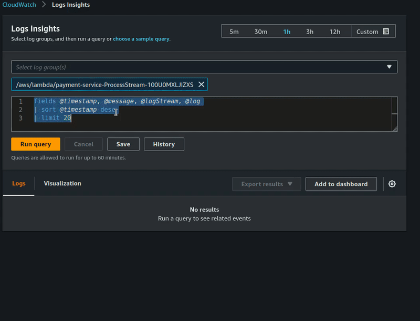Select the 1h time range
The height and width of the screenshot is (321, 420).
tap(287, 31)
